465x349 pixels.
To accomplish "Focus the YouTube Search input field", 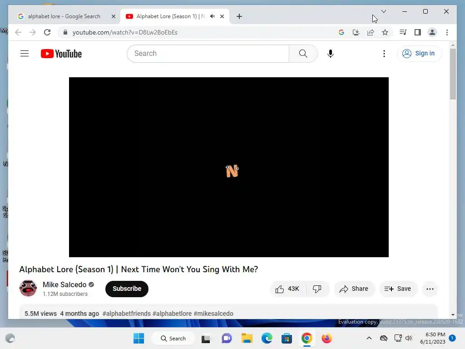I will (208, 54).
